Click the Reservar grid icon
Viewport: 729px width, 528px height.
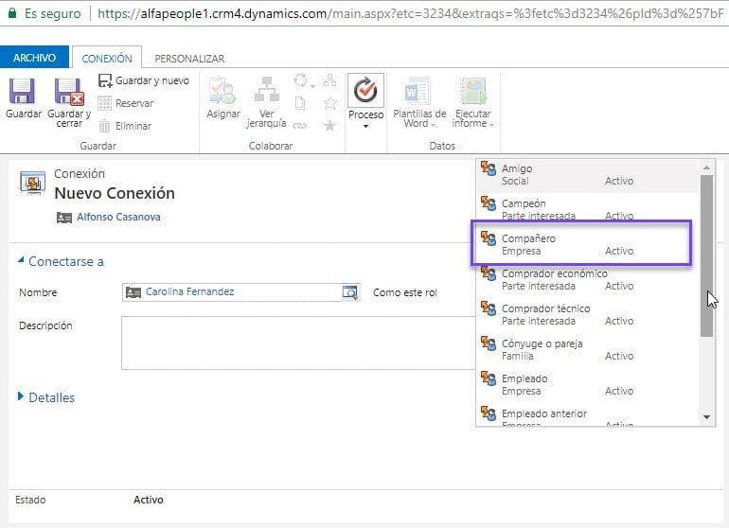pos(104,103)
